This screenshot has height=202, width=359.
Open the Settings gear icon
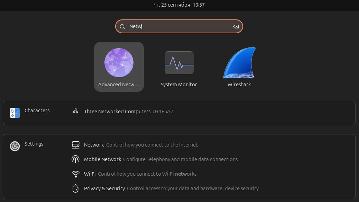pyautogui.click(x=15, y=146)
